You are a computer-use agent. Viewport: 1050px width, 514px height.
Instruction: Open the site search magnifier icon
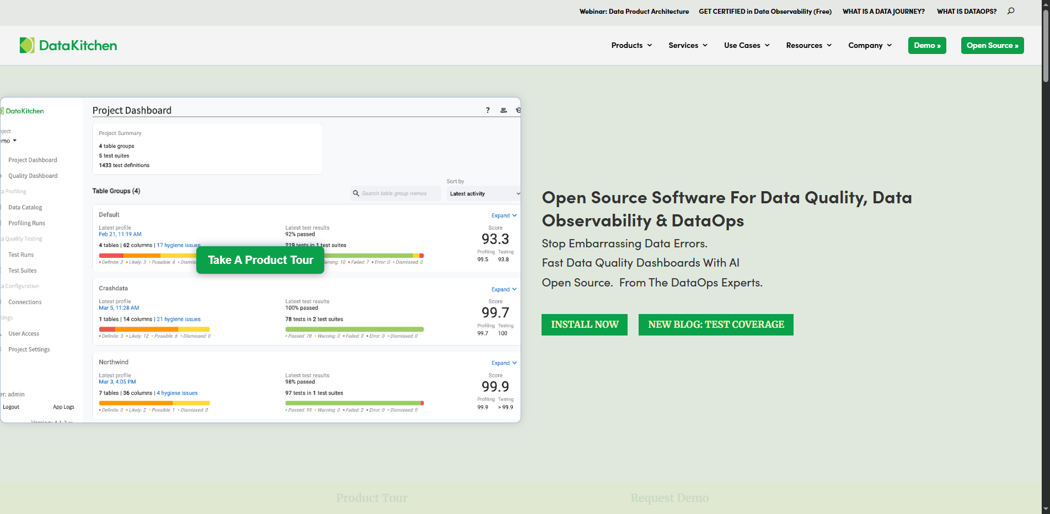(1011, 11)
